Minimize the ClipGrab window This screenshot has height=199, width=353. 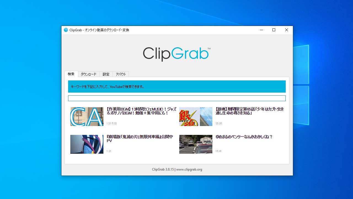(261, 30)
